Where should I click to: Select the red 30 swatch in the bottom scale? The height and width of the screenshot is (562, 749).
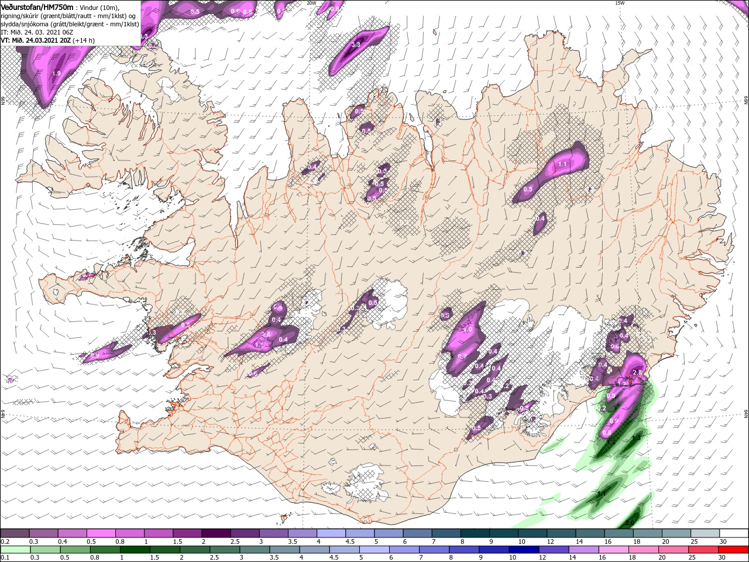point(733,550)
